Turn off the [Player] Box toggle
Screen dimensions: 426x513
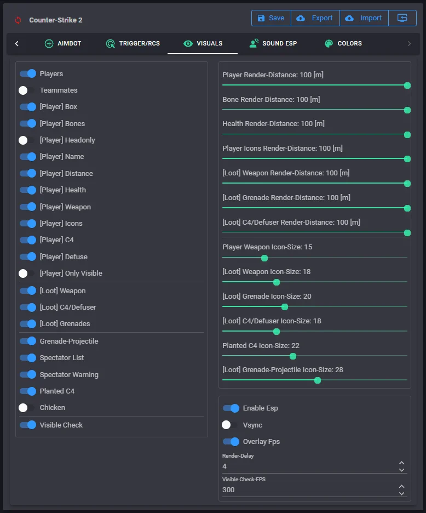coord(28,107)
